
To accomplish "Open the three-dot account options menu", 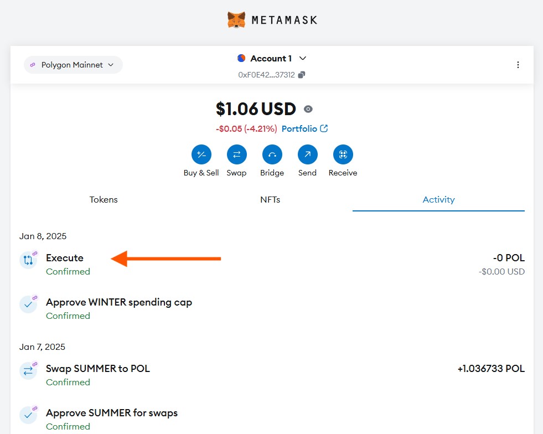I will click(x=518, y=65).
